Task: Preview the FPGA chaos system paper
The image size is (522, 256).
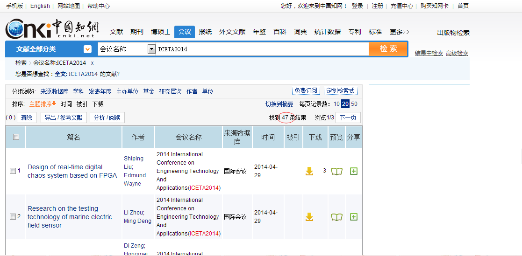Action: coord(336,171)
